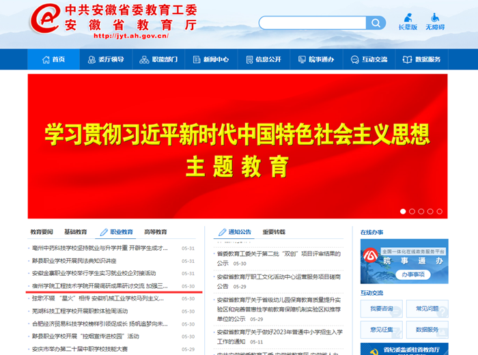Go to 首页 home navigation item
This screenshot has height=355, width=478.
coord(53,59)
